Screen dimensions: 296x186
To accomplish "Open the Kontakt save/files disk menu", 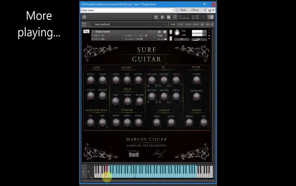I will click(x=156, y=17).
